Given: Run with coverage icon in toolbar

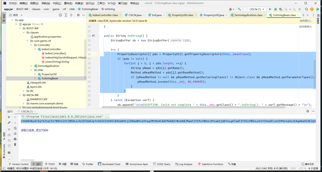Looking at the screenshot, I should point(281,9).
